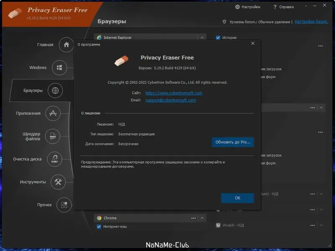335x251 pixels.
Task: Click the "Бесплатная редакция" license type text
Action: coord(137,134)
